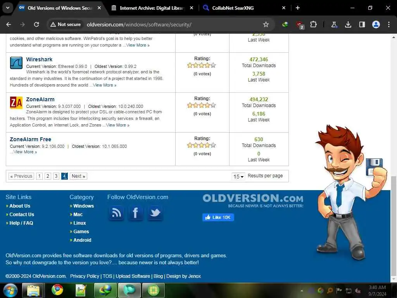Open Google Chrome from the taskbar
397x298 pixels.
57,290
